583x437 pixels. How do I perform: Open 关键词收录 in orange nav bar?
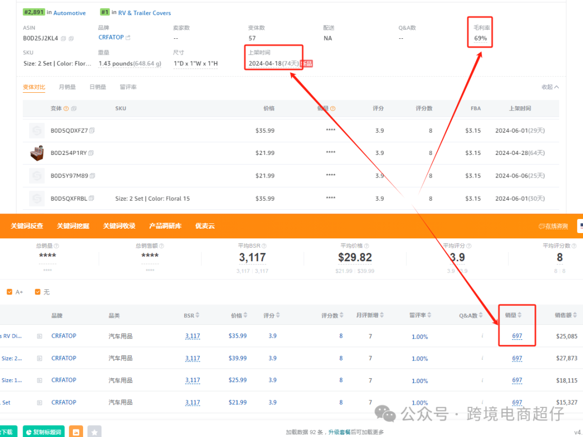tap(119, 226)
